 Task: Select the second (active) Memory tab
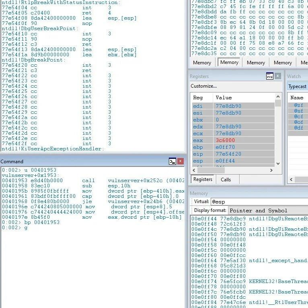[229, 62]
